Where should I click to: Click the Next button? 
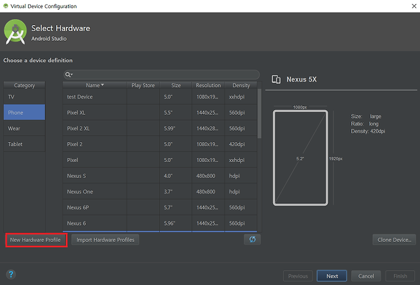332,276
